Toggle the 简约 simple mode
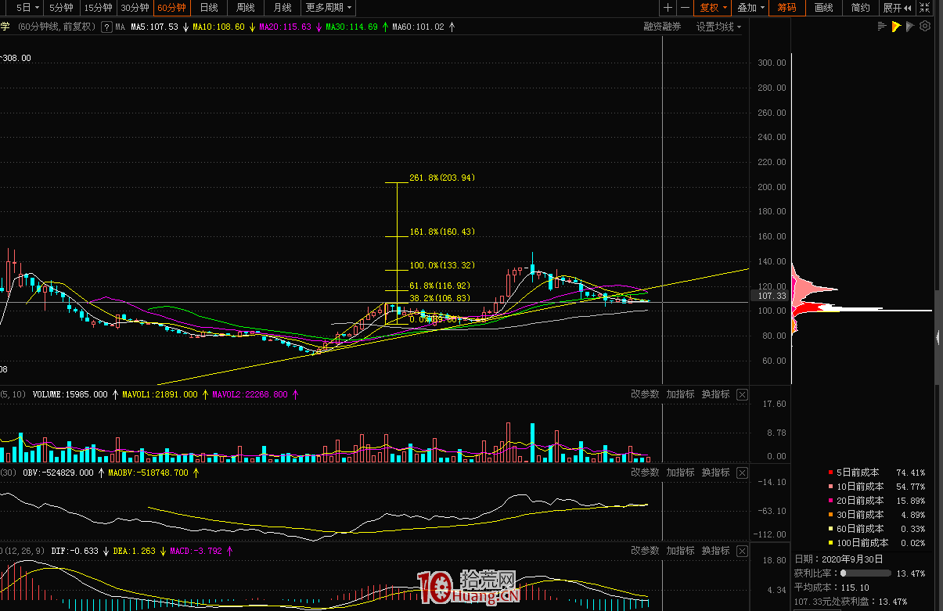Screen dimensions: 943x611 coord(860,8)
